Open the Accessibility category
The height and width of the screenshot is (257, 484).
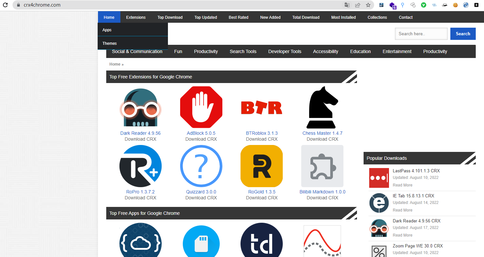(x=326, y=51)
